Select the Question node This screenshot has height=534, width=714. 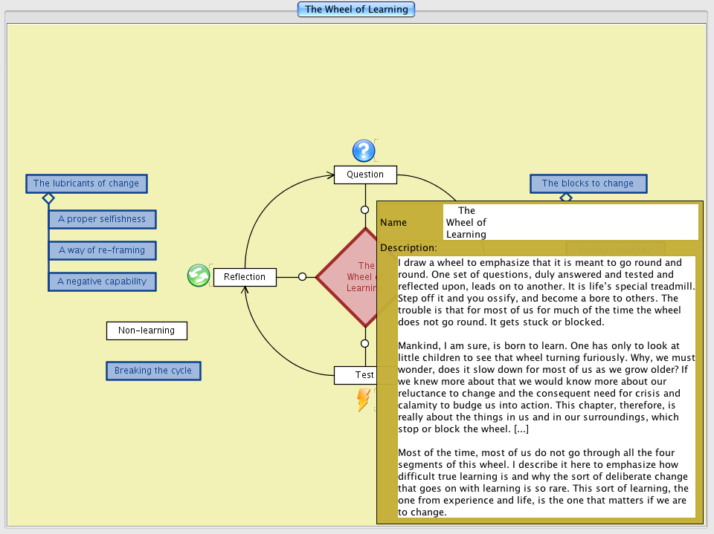[x=365, y=175]
